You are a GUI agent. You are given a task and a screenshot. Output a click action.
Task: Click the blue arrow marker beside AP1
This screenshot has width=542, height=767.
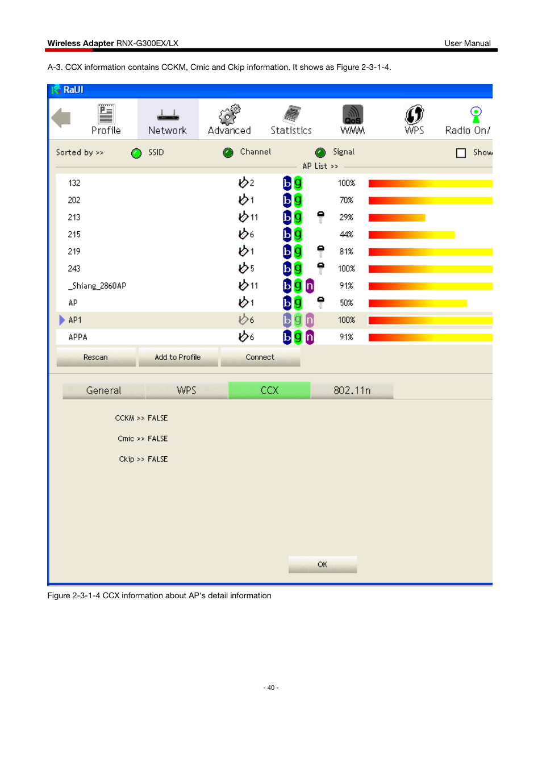click(x=62, y=320)
